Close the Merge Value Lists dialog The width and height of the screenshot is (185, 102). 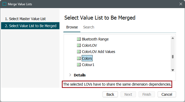(181, 4)
